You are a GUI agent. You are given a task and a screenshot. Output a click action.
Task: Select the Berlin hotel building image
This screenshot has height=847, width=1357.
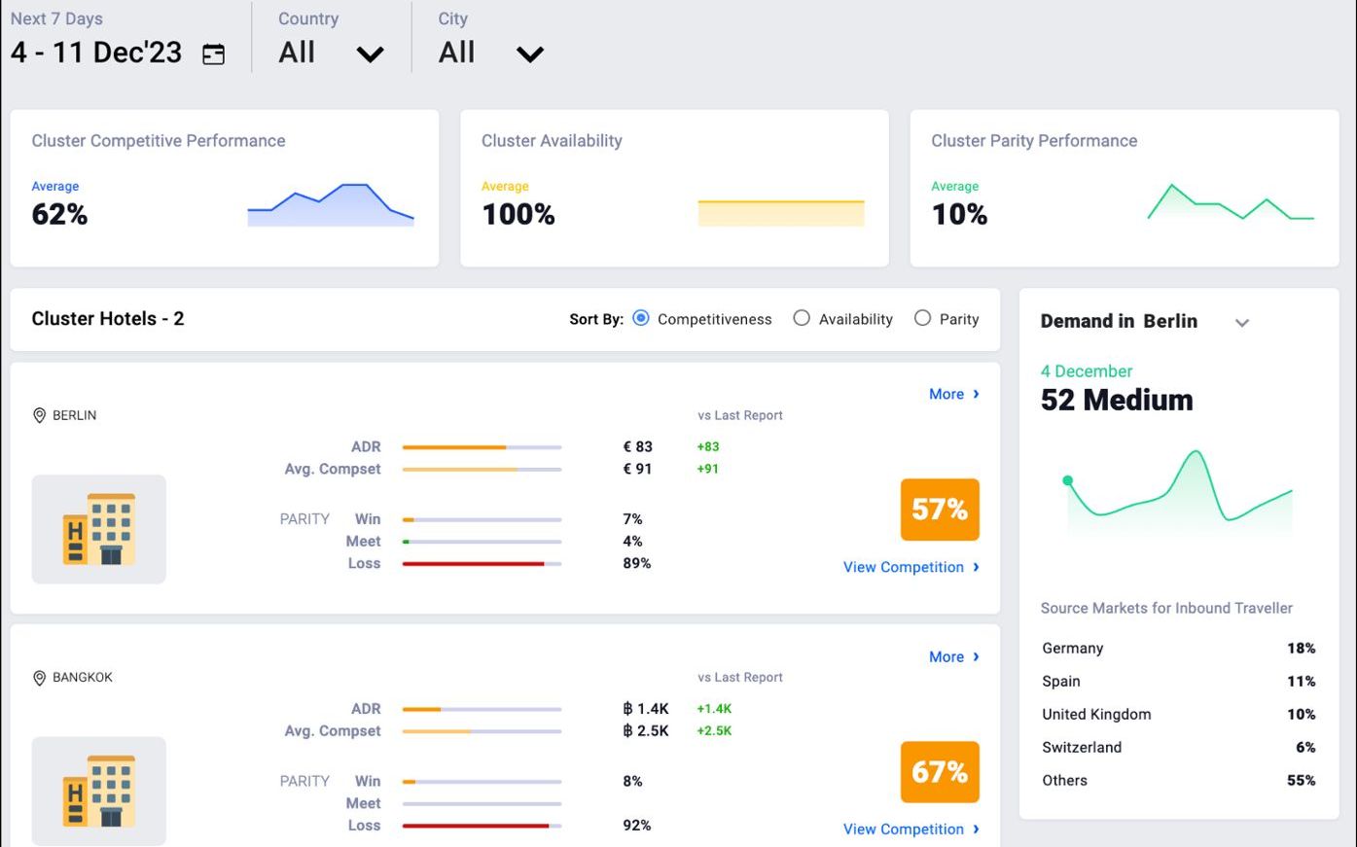coord(98,529)
